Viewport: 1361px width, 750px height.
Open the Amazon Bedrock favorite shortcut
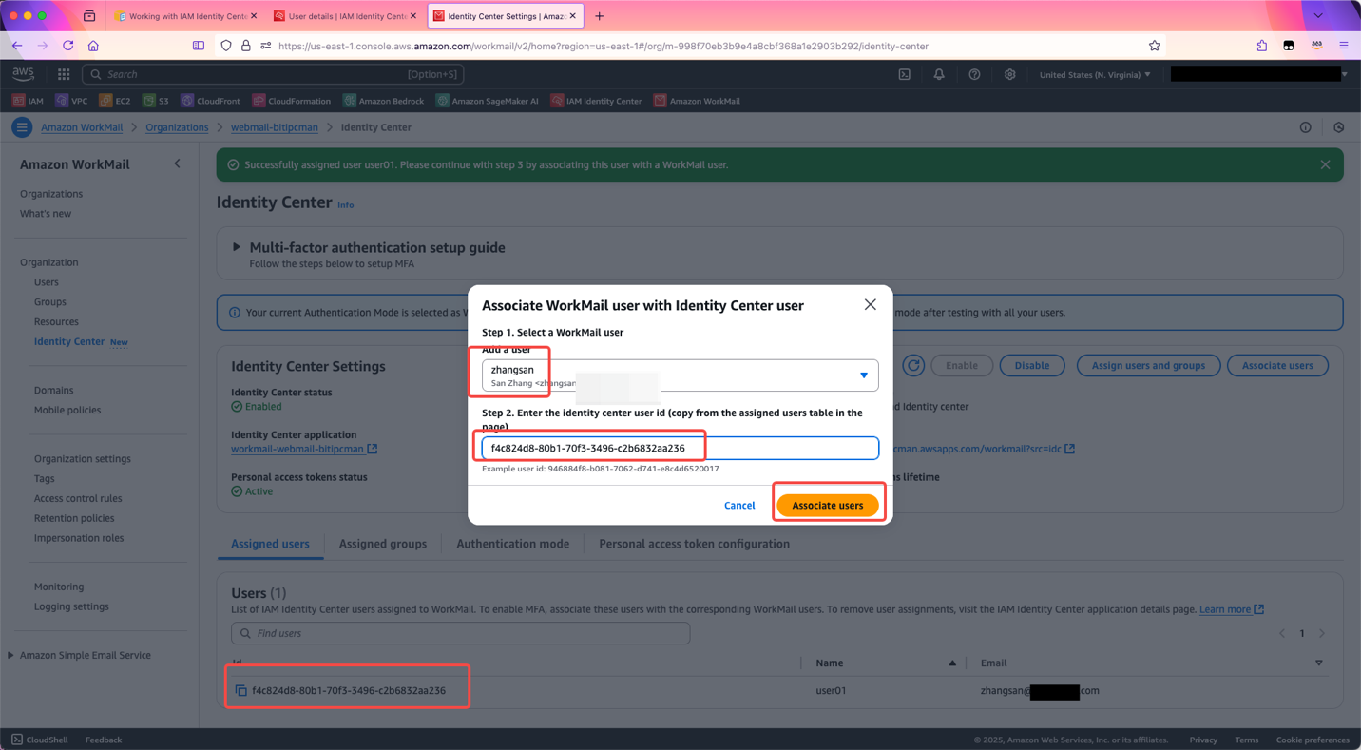tap(383, 101)
